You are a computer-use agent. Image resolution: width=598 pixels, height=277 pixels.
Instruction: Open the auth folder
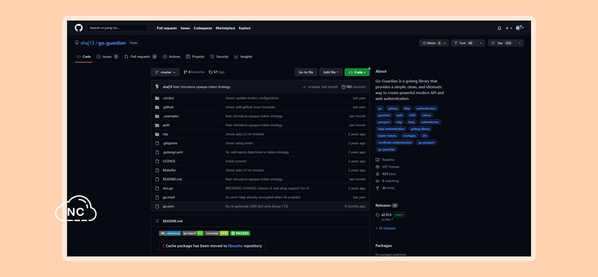166,125
